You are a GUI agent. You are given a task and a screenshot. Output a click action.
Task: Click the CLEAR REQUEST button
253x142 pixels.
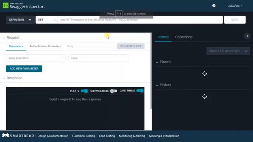[131, 47]
